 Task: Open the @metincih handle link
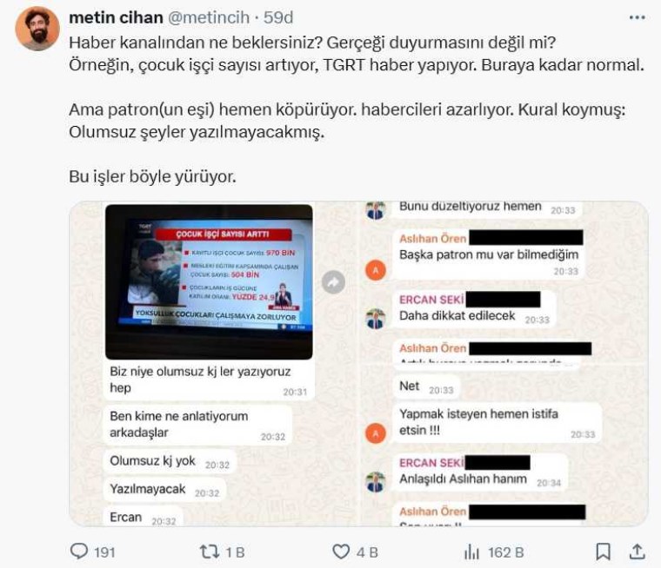209,17
